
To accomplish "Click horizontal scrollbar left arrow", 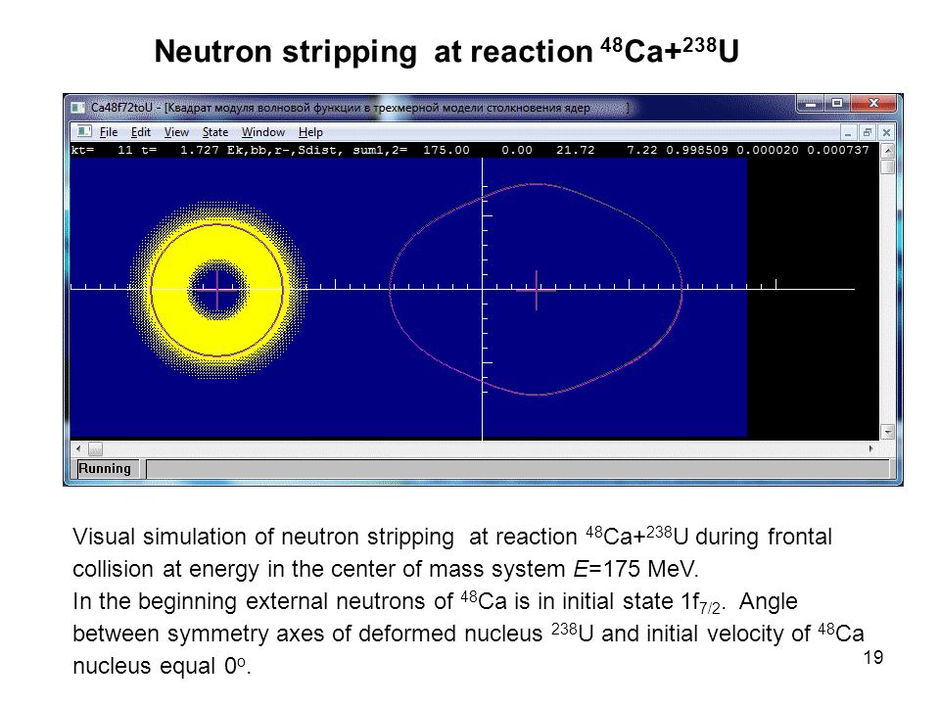I will pos(78,448).
